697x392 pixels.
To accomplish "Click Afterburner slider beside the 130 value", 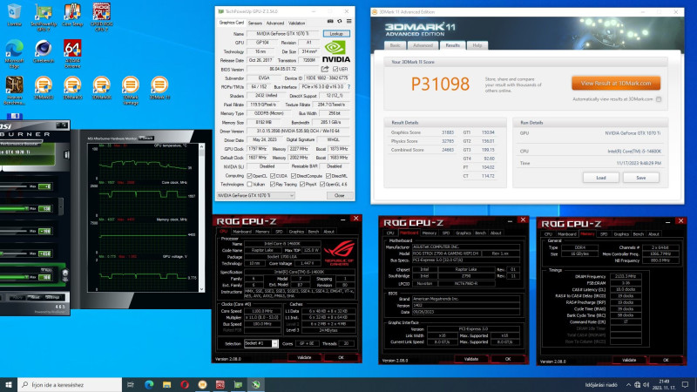I will point(14,208).
